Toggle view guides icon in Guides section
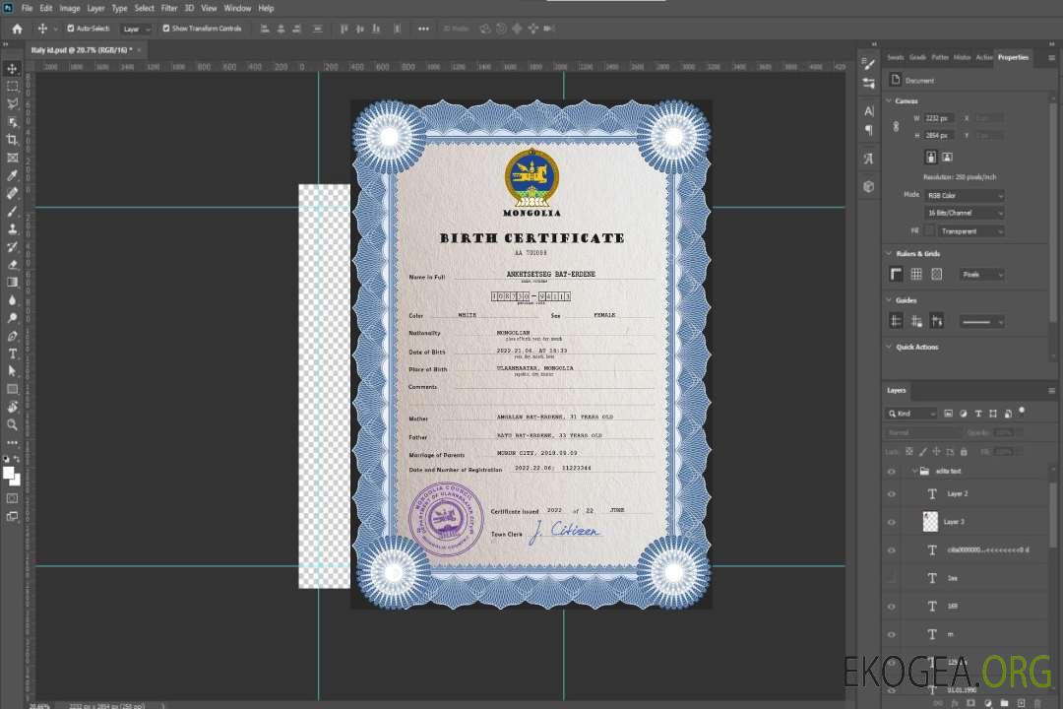 tap(897, 321)
